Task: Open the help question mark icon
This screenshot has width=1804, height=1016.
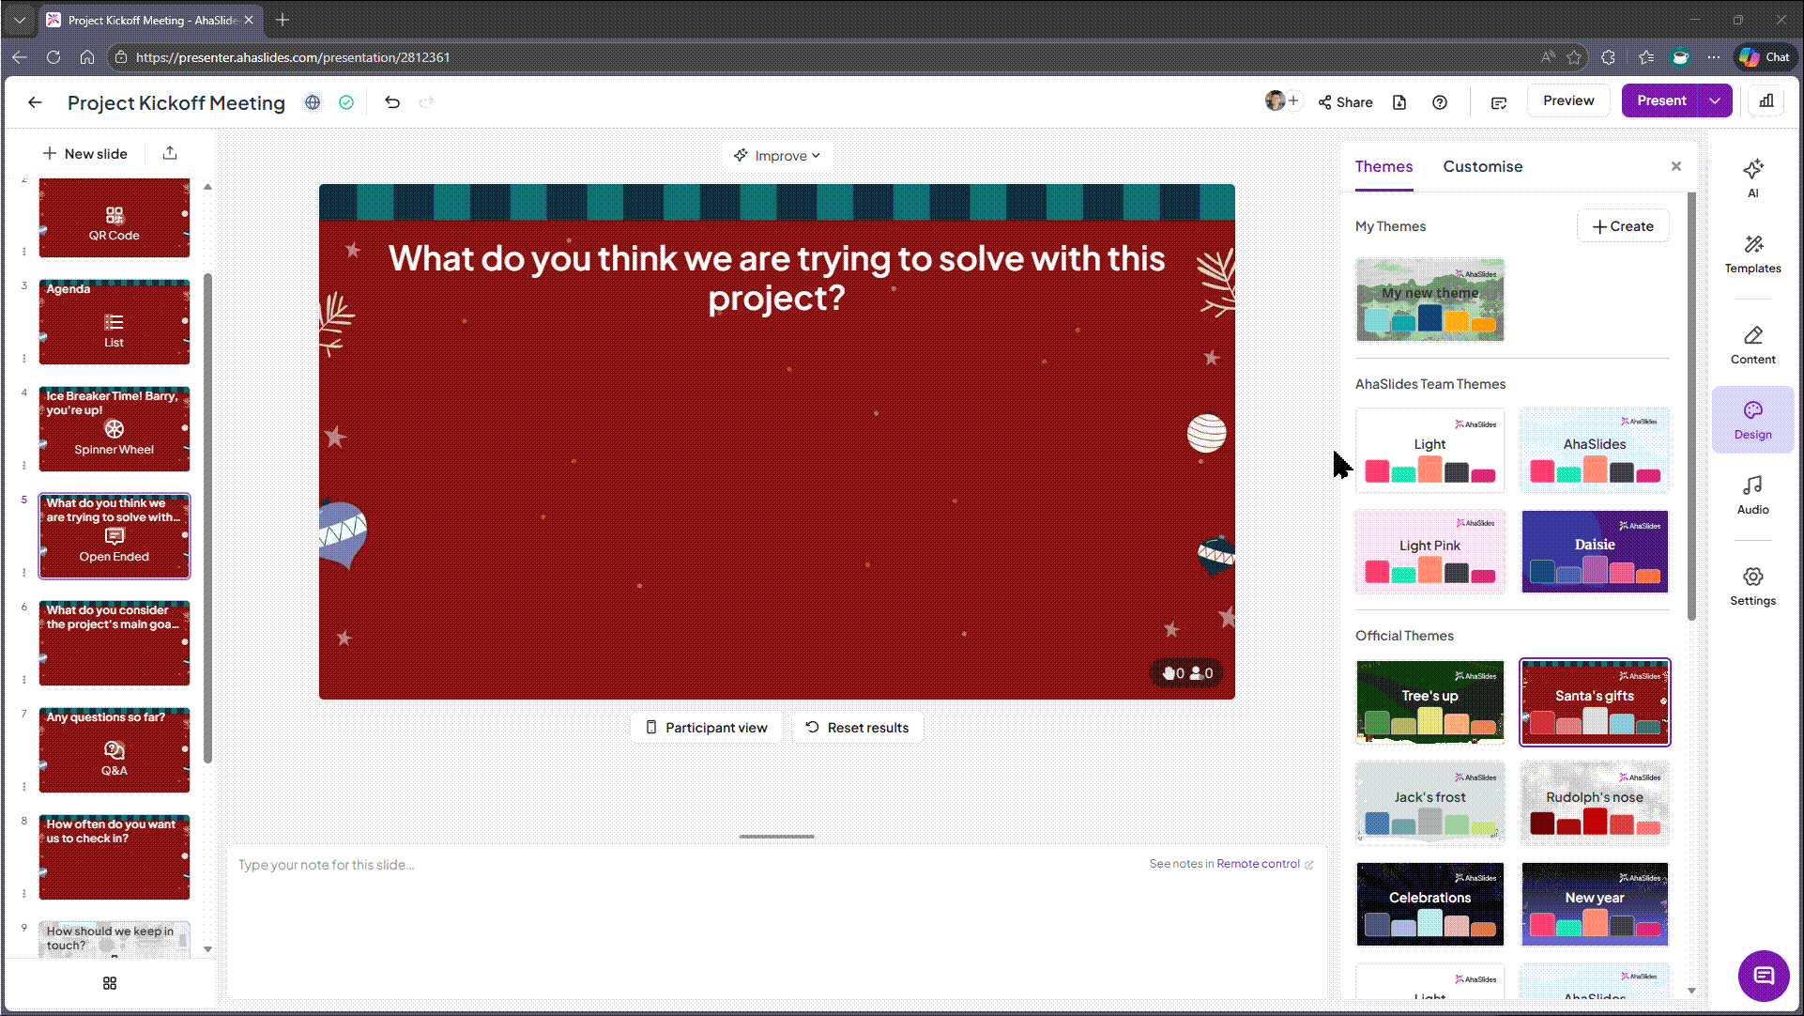Action: tap(1440, 102)
